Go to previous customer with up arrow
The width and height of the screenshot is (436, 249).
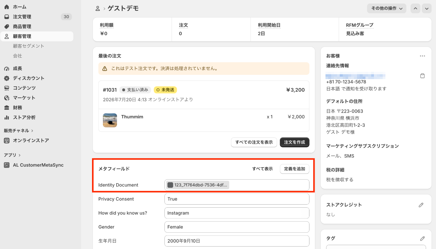pyautogui.click(x=415, y=8)
